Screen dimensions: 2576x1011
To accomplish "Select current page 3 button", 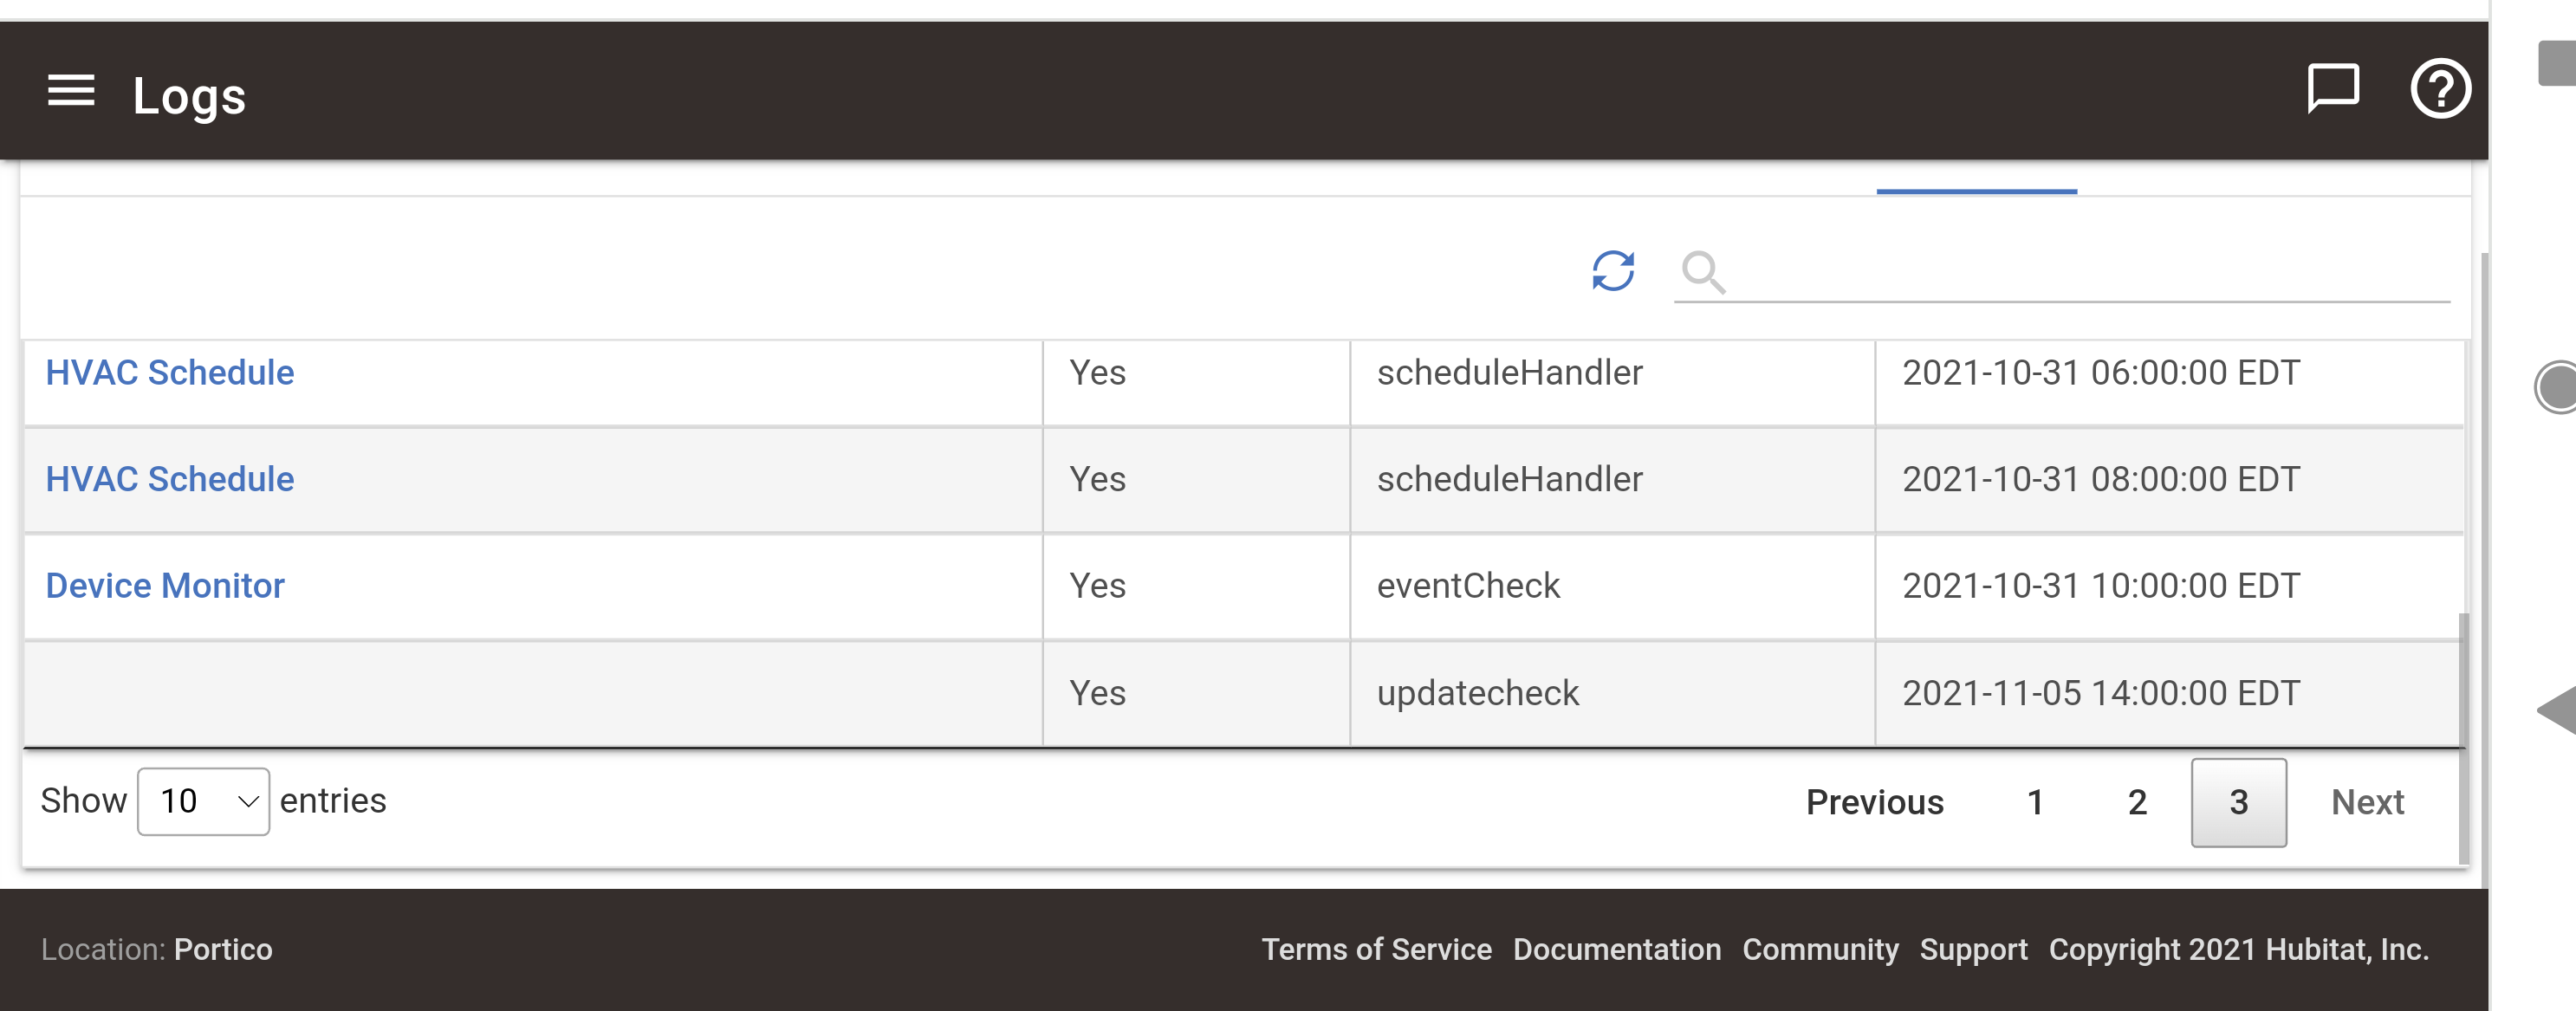I will (x=2238, y=802).
